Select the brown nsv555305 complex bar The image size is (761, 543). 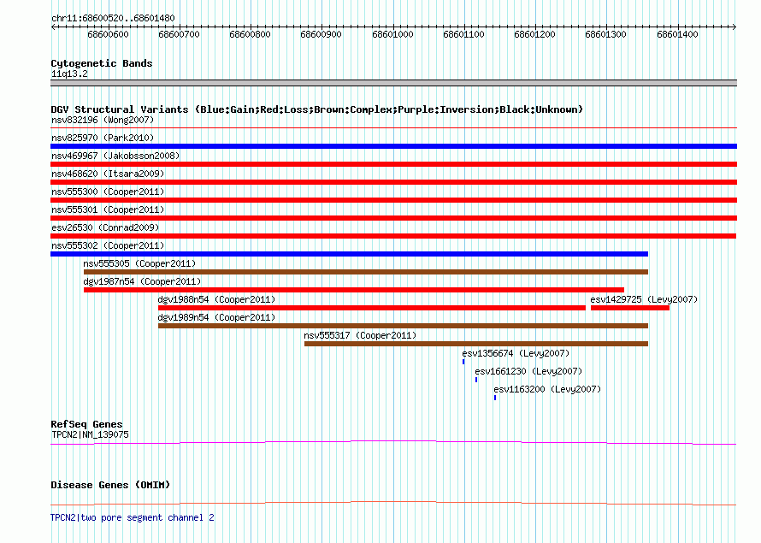[366, 272]
